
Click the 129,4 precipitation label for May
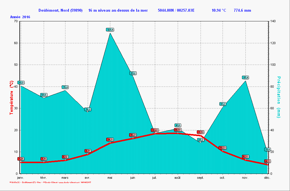(x=110, y=30)
